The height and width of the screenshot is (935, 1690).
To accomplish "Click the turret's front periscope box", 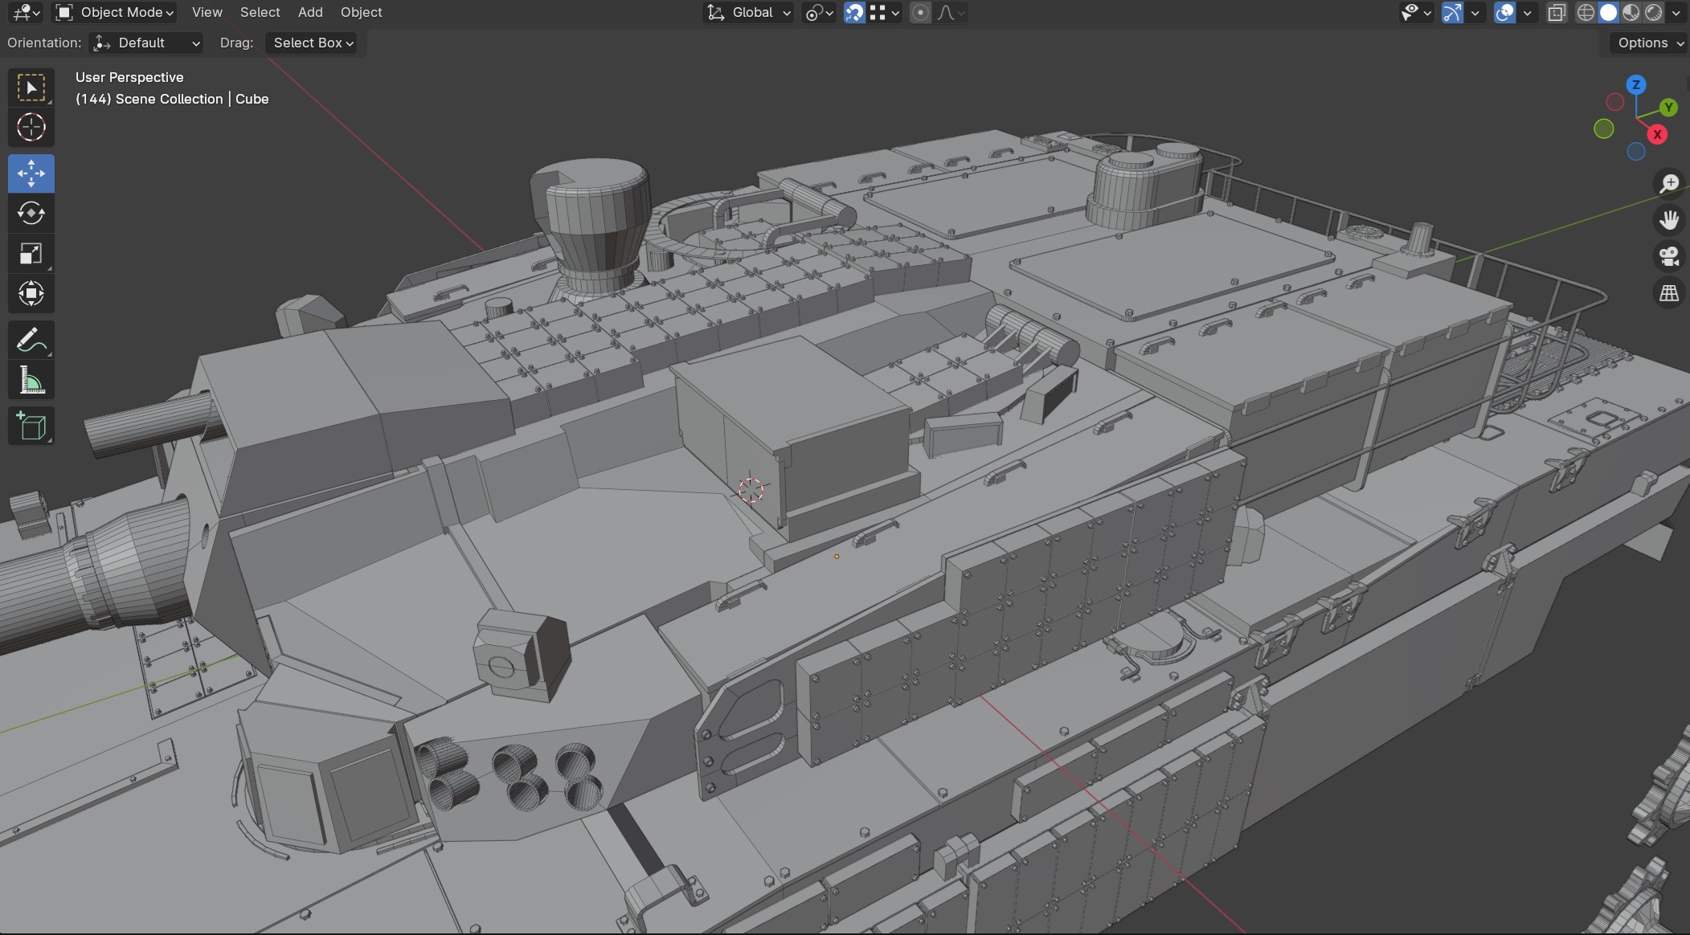I will click(522, 655).
